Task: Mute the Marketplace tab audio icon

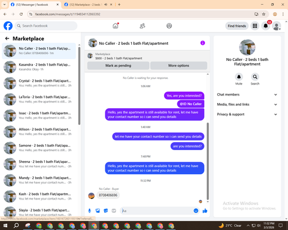Action: [x=106, y=5]
